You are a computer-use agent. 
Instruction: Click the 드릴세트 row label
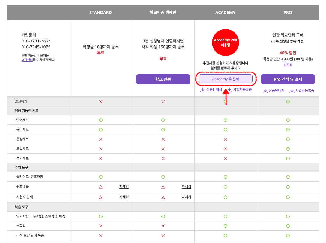tap(22, 148)
